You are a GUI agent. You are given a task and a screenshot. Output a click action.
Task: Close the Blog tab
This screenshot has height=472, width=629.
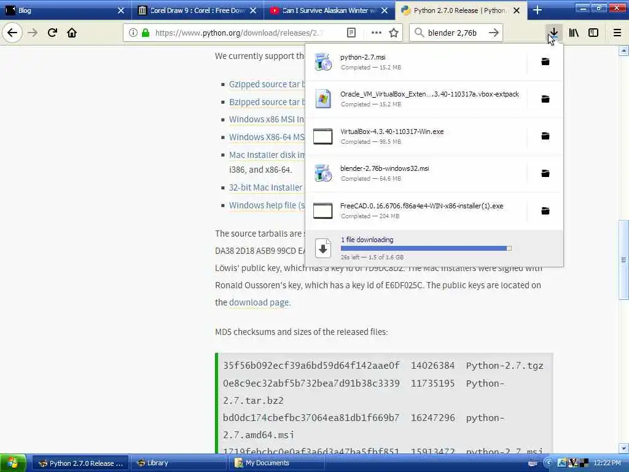(x=121, y=10)
